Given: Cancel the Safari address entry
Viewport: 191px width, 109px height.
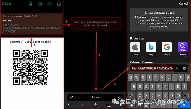Looking at the screenshot, I should point(183,4).
